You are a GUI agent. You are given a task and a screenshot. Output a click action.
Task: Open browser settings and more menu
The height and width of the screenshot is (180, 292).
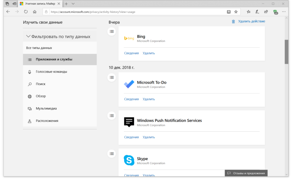284,12
